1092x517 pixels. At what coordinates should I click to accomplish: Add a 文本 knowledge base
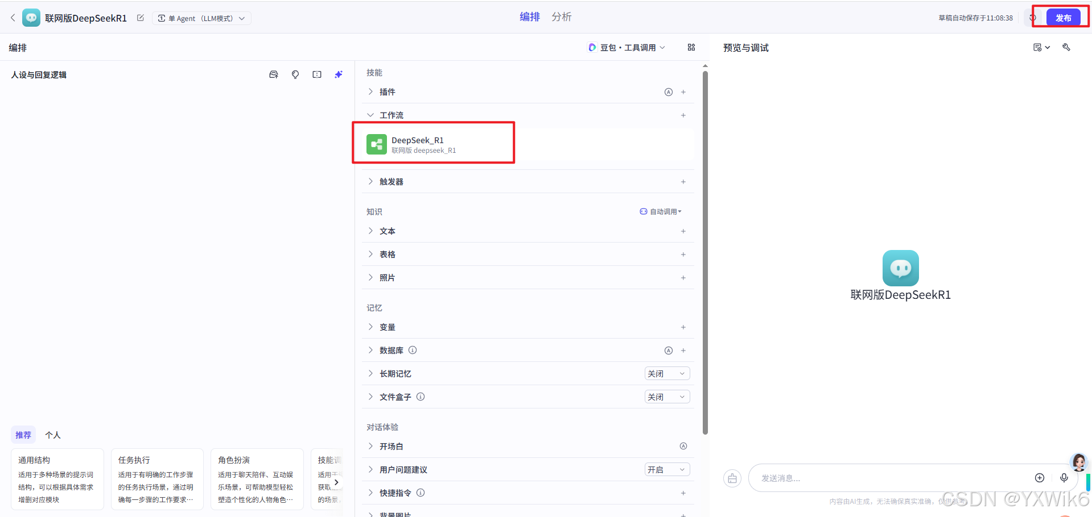(683, 231)
